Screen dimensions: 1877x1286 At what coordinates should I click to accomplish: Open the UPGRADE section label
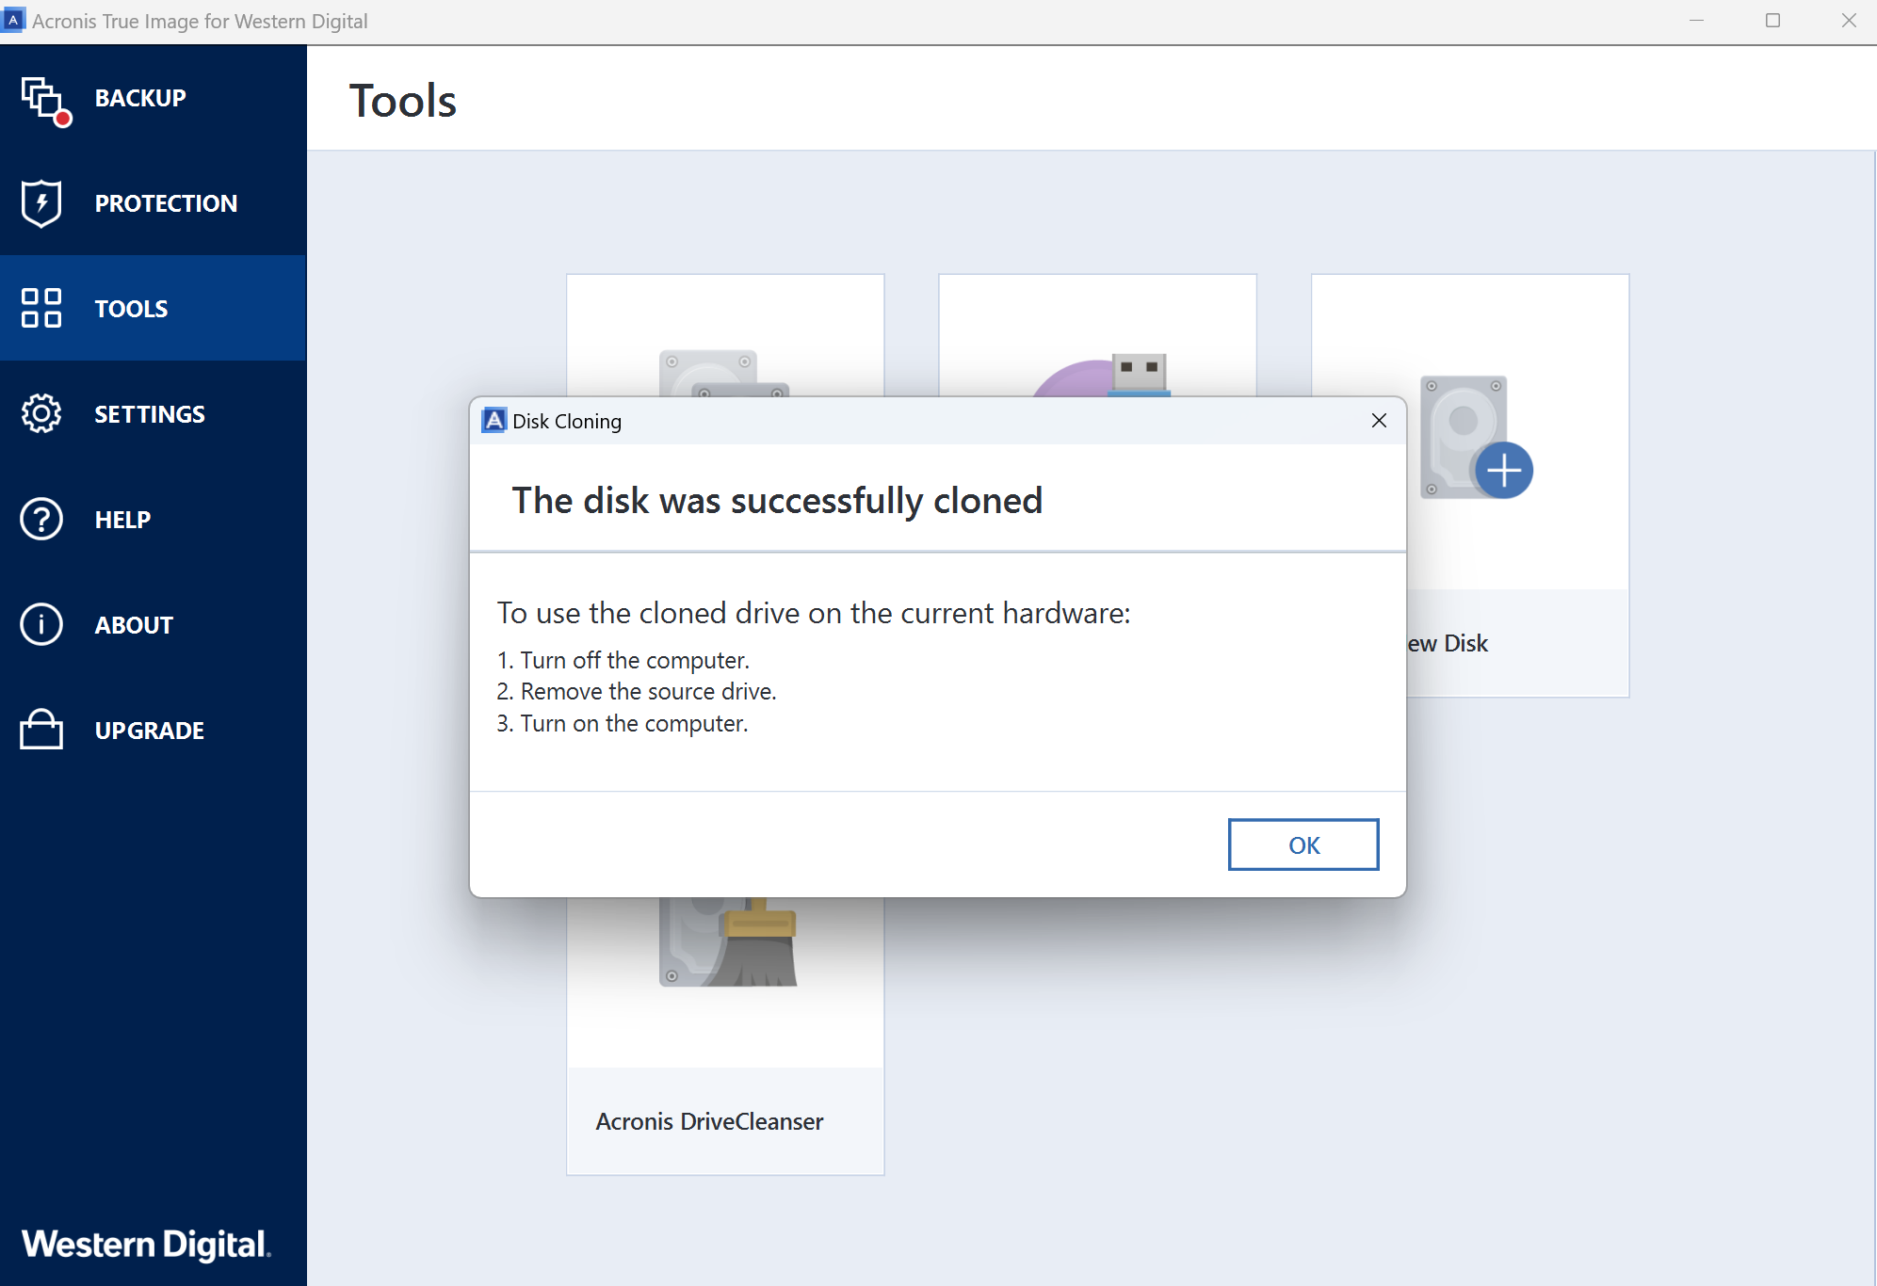pyautogui.click(x=150, y=731)
